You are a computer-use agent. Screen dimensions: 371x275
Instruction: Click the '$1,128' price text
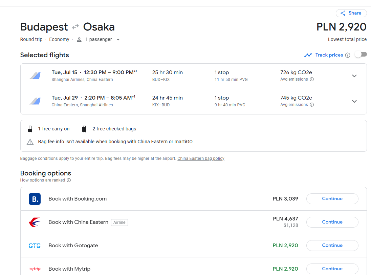point(291,225)
